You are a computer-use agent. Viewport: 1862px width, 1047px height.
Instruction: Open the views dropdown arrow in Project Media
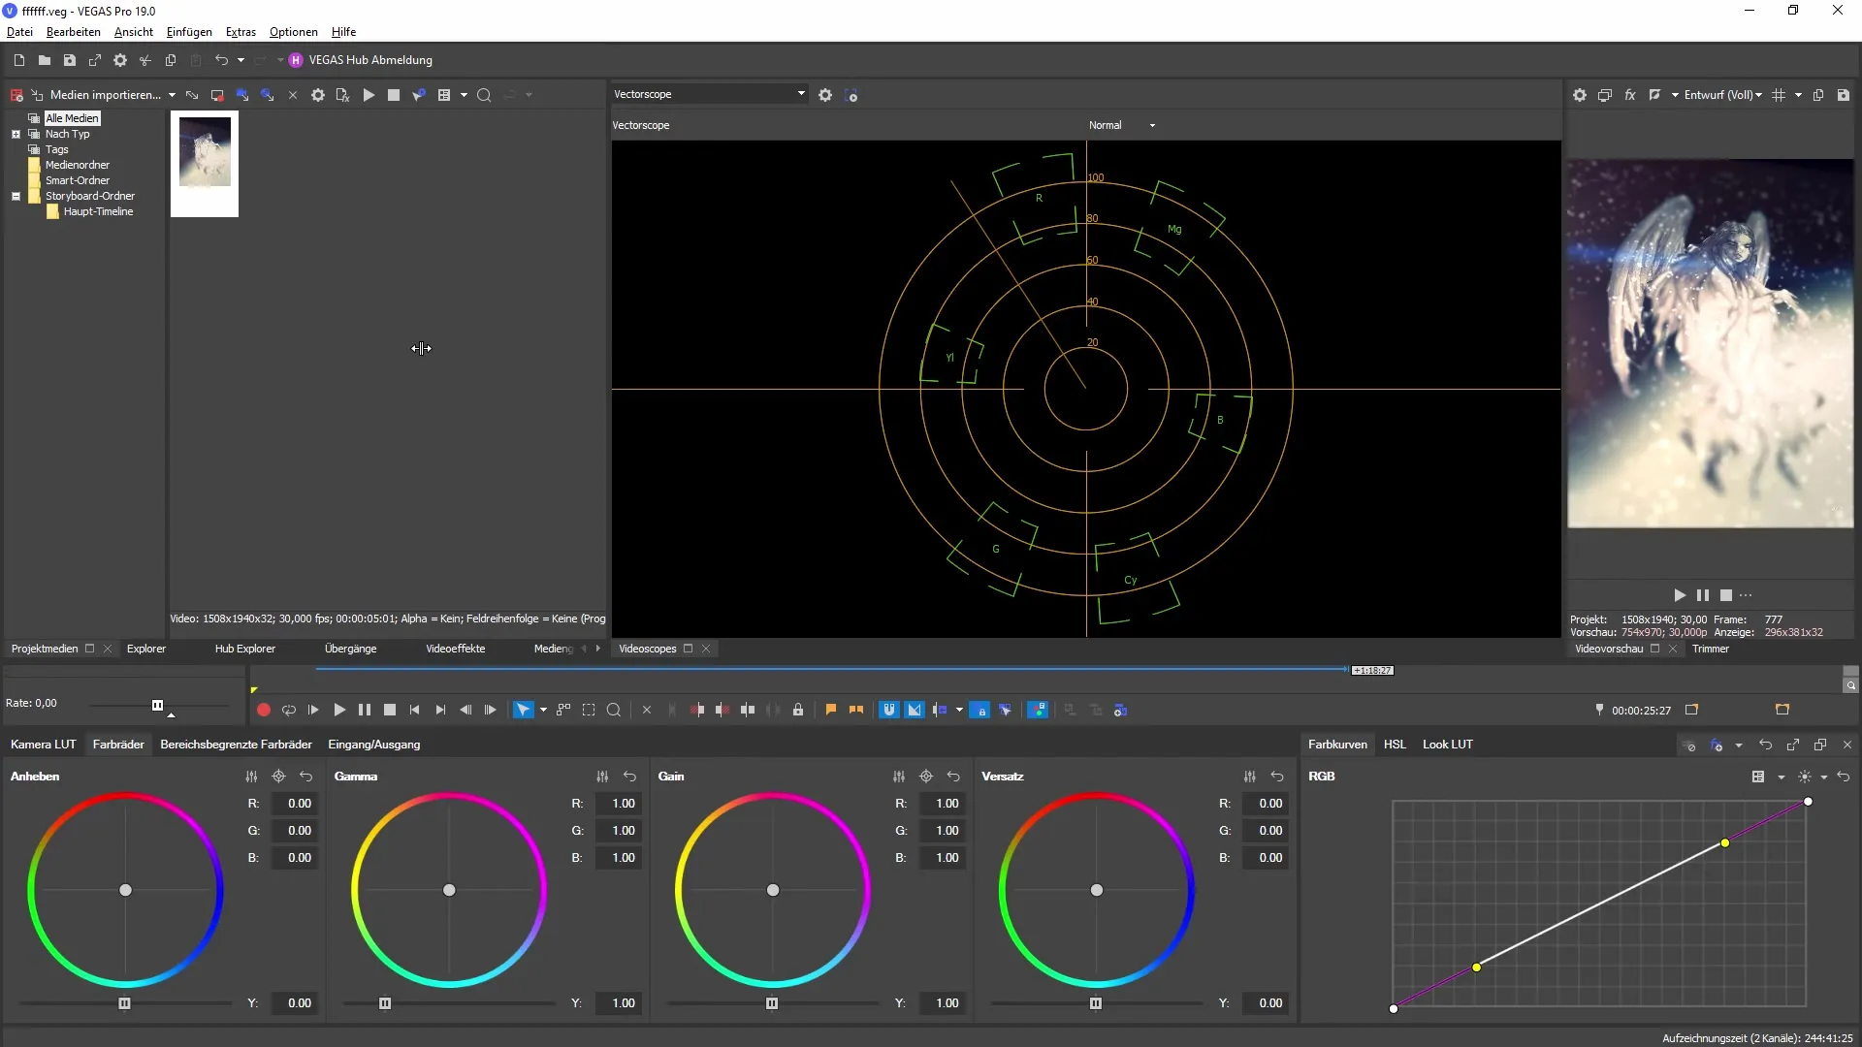coord(464,95)
